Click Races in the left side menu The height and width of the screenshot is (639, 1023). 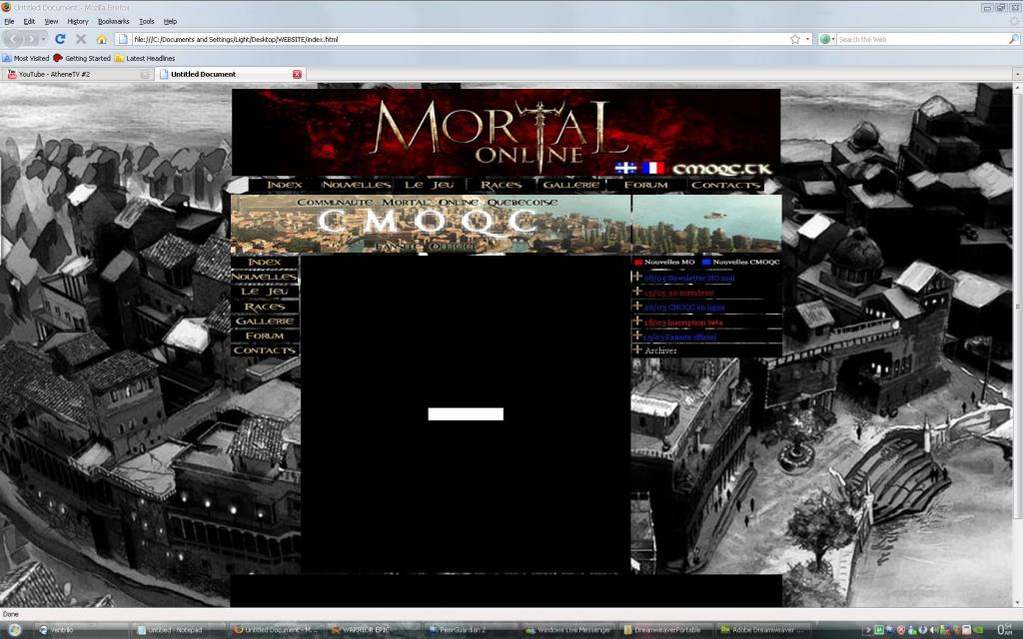point(265,307)
